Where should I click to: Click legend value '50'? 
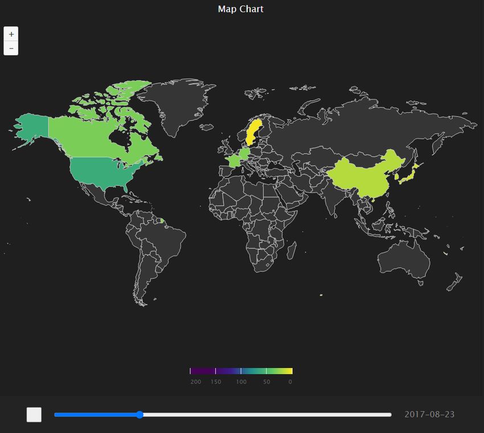tap(266, 382)
